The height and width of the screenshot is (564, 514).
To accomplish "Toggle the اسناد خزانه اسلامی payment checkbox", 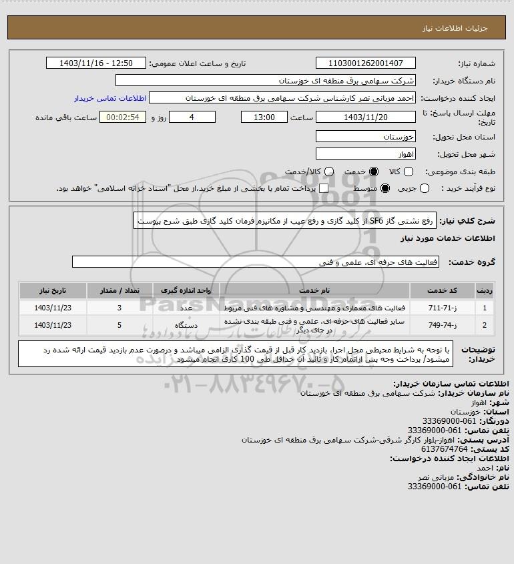I will (324, 188).
